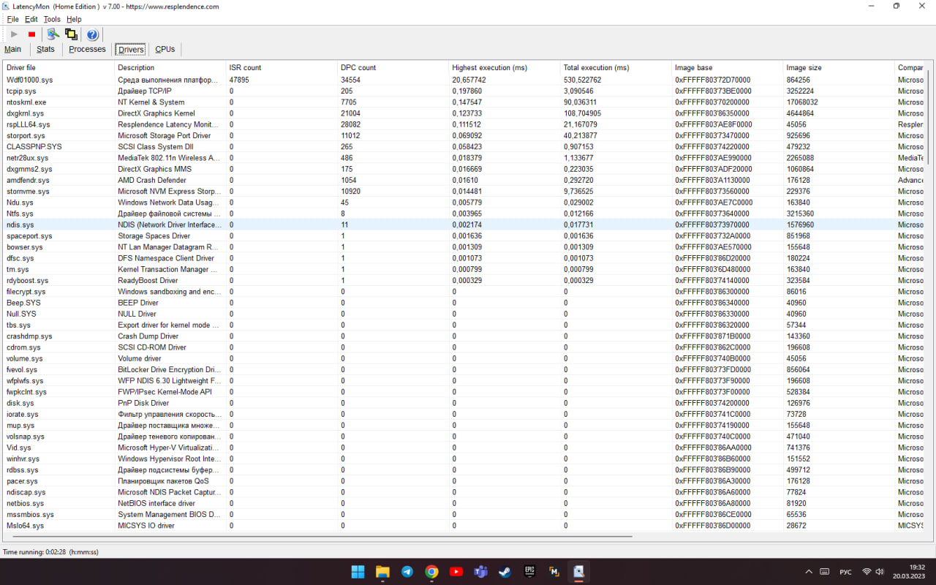Screen dimensions: 936x585
Task: Sort by the Driver file column header
Action: click(58, 67)
